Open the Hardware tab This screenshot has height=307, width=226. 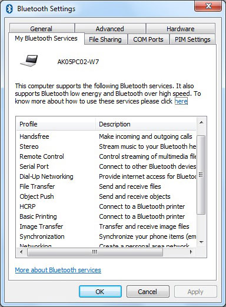tap(181, 29)
